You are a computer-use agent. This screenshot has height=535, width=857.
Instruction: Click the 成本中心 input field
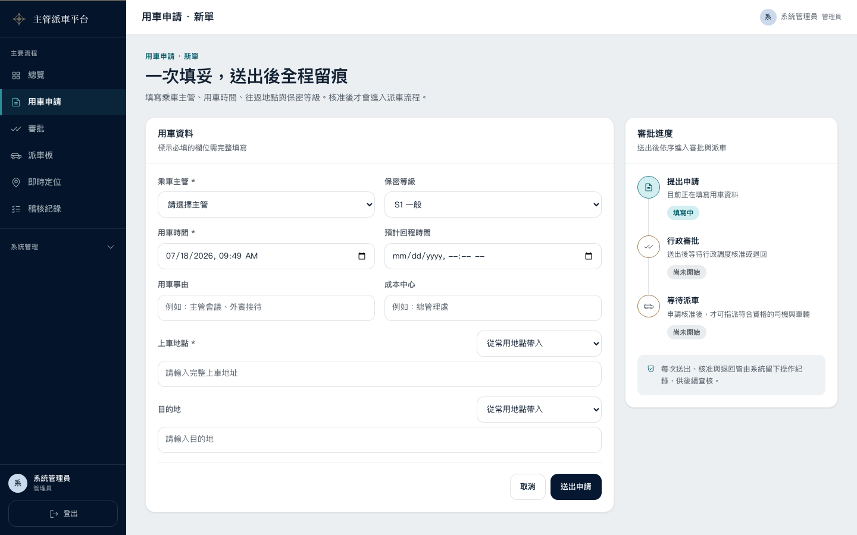pos(493,308)
